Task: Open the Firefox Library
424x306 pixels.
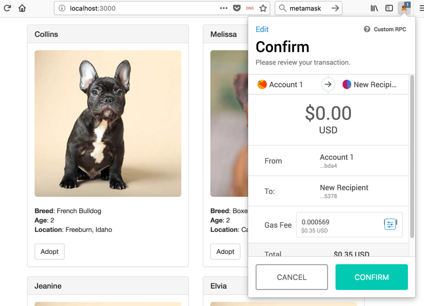Action: pos(374,8)
